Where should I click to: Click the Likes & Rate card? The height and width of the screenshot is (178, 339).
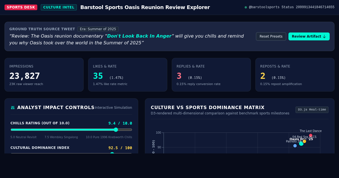(x=128, y=75)
